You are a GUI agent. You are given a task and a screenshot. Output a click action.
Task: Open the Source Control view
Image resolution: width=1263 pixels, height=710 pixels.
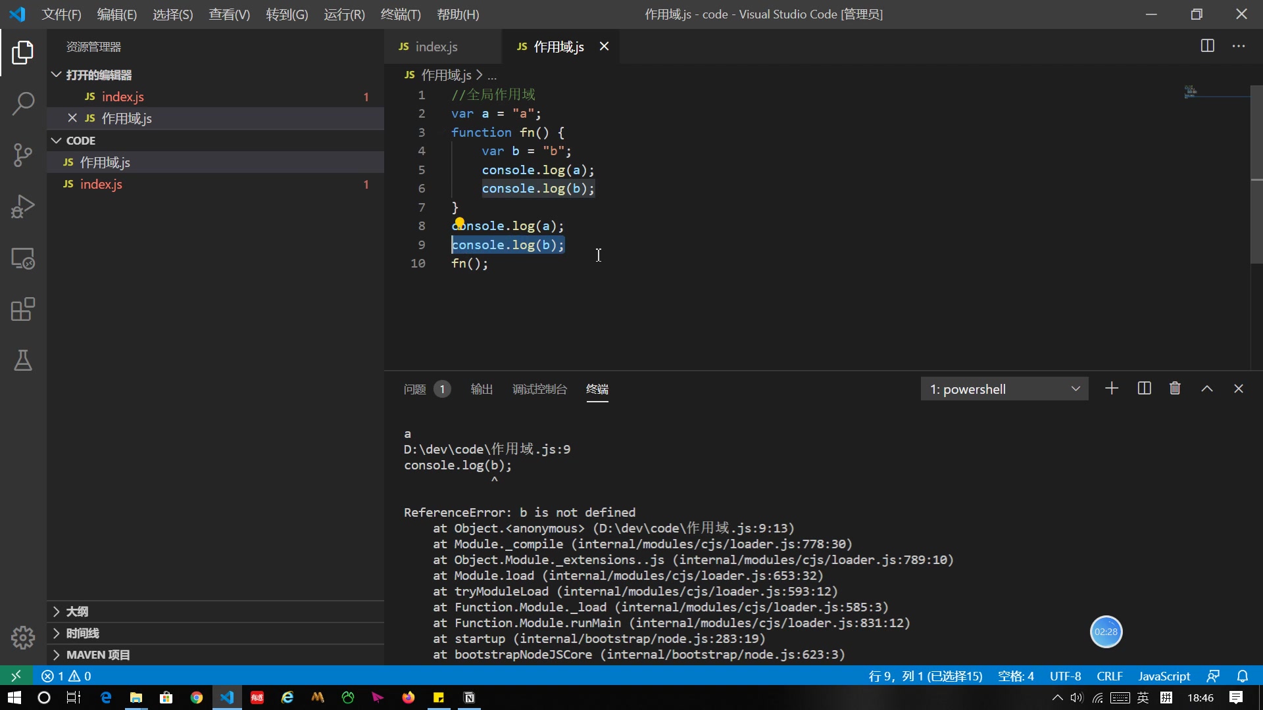(x=23, y=155)
